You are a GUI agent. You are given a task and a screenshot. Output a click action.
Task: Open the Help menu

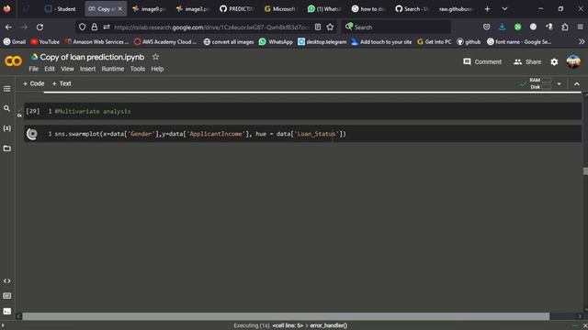coord(157,69)
